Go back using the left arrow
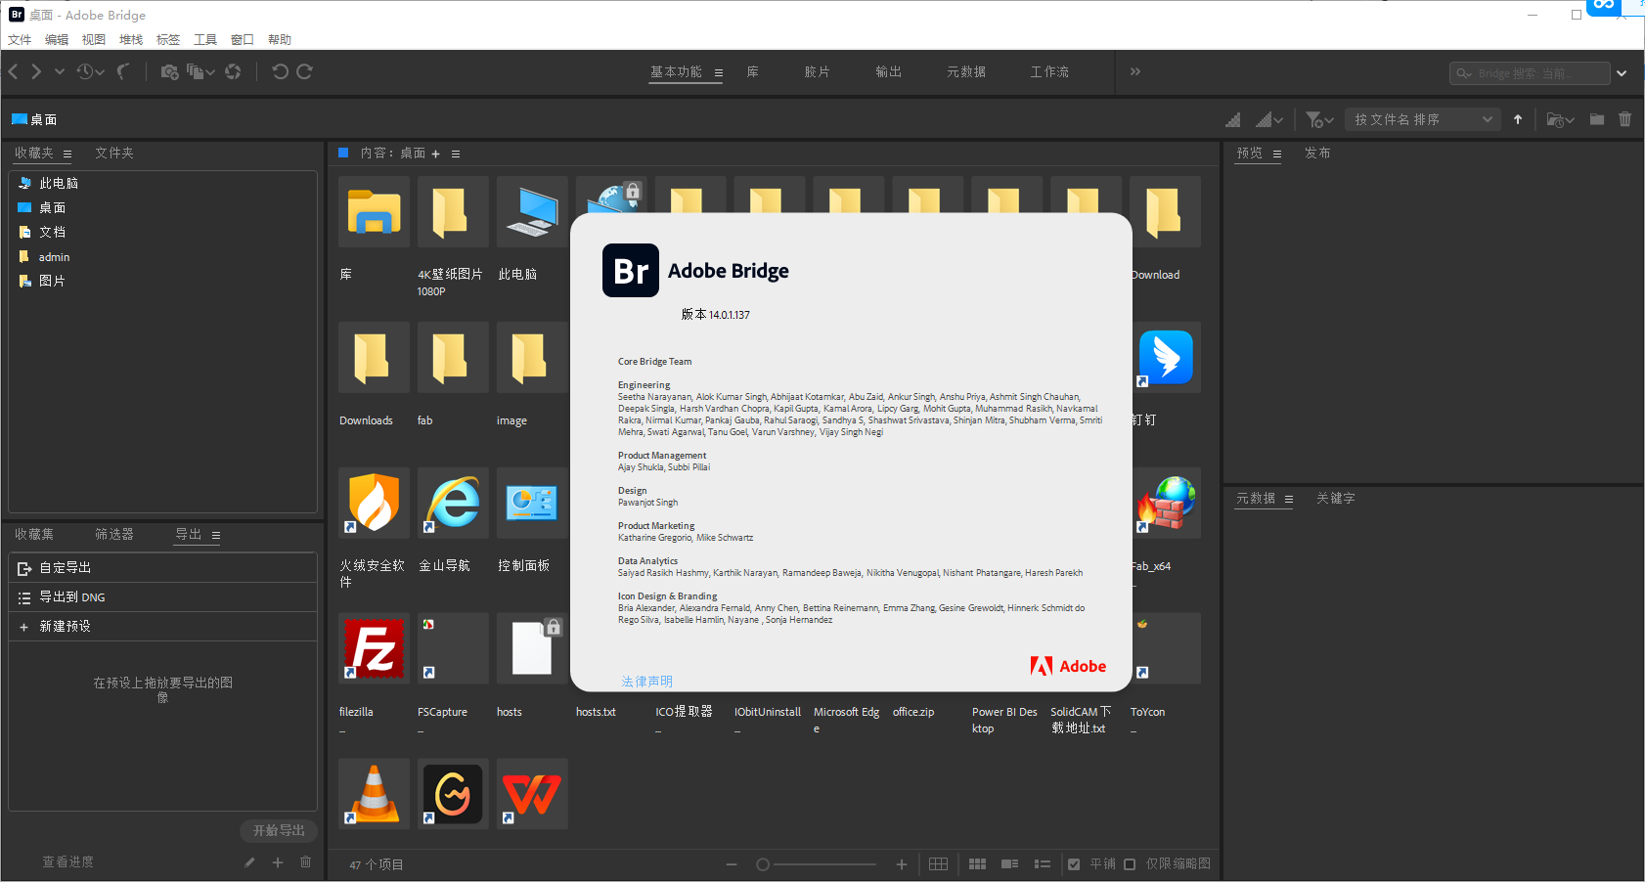Screen dimensions: 1645x882 click(x=14, y=71)
